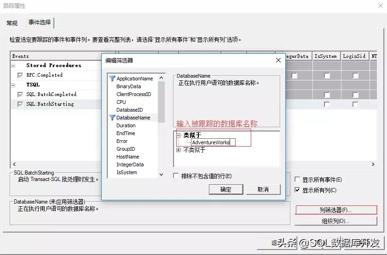Select IntegerData in the filter column list
387x255 pixels.
130,164
